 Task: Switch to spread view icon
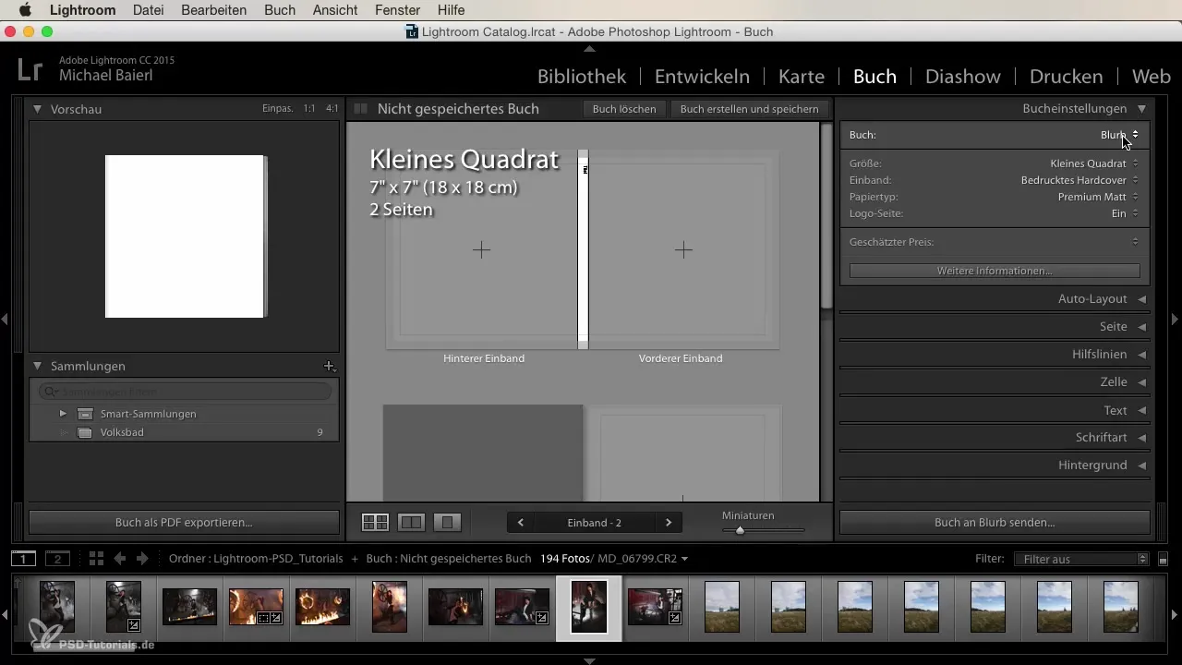pyautogui.click(x=411, y=523)
